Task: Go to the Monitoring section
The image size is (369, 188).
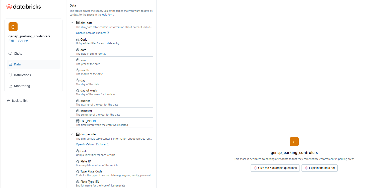Action: click(33, 86)
